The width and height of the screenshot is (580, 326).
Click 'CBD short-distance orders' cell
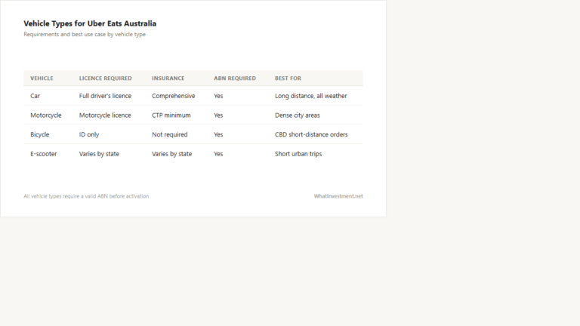pos(311,134)
